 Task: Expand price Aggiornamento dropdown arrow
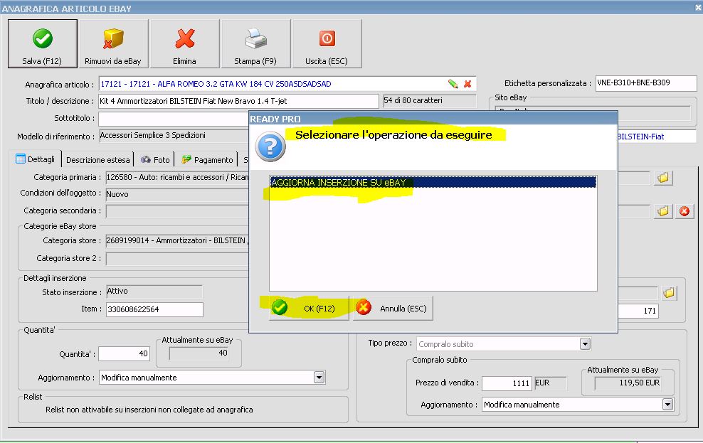(667, 405)
